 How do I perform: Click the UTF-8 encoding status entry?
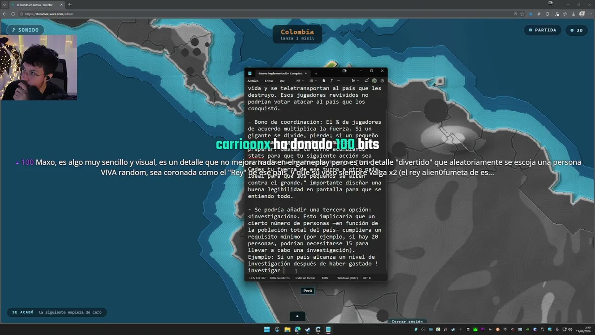click(367, 278)
